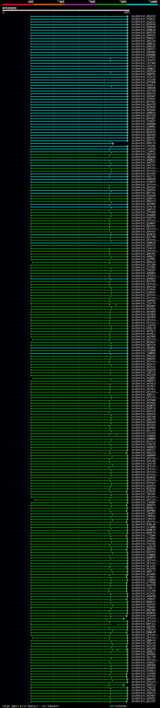Select label UniRef100_Q84MQ4

click(143, 124)
